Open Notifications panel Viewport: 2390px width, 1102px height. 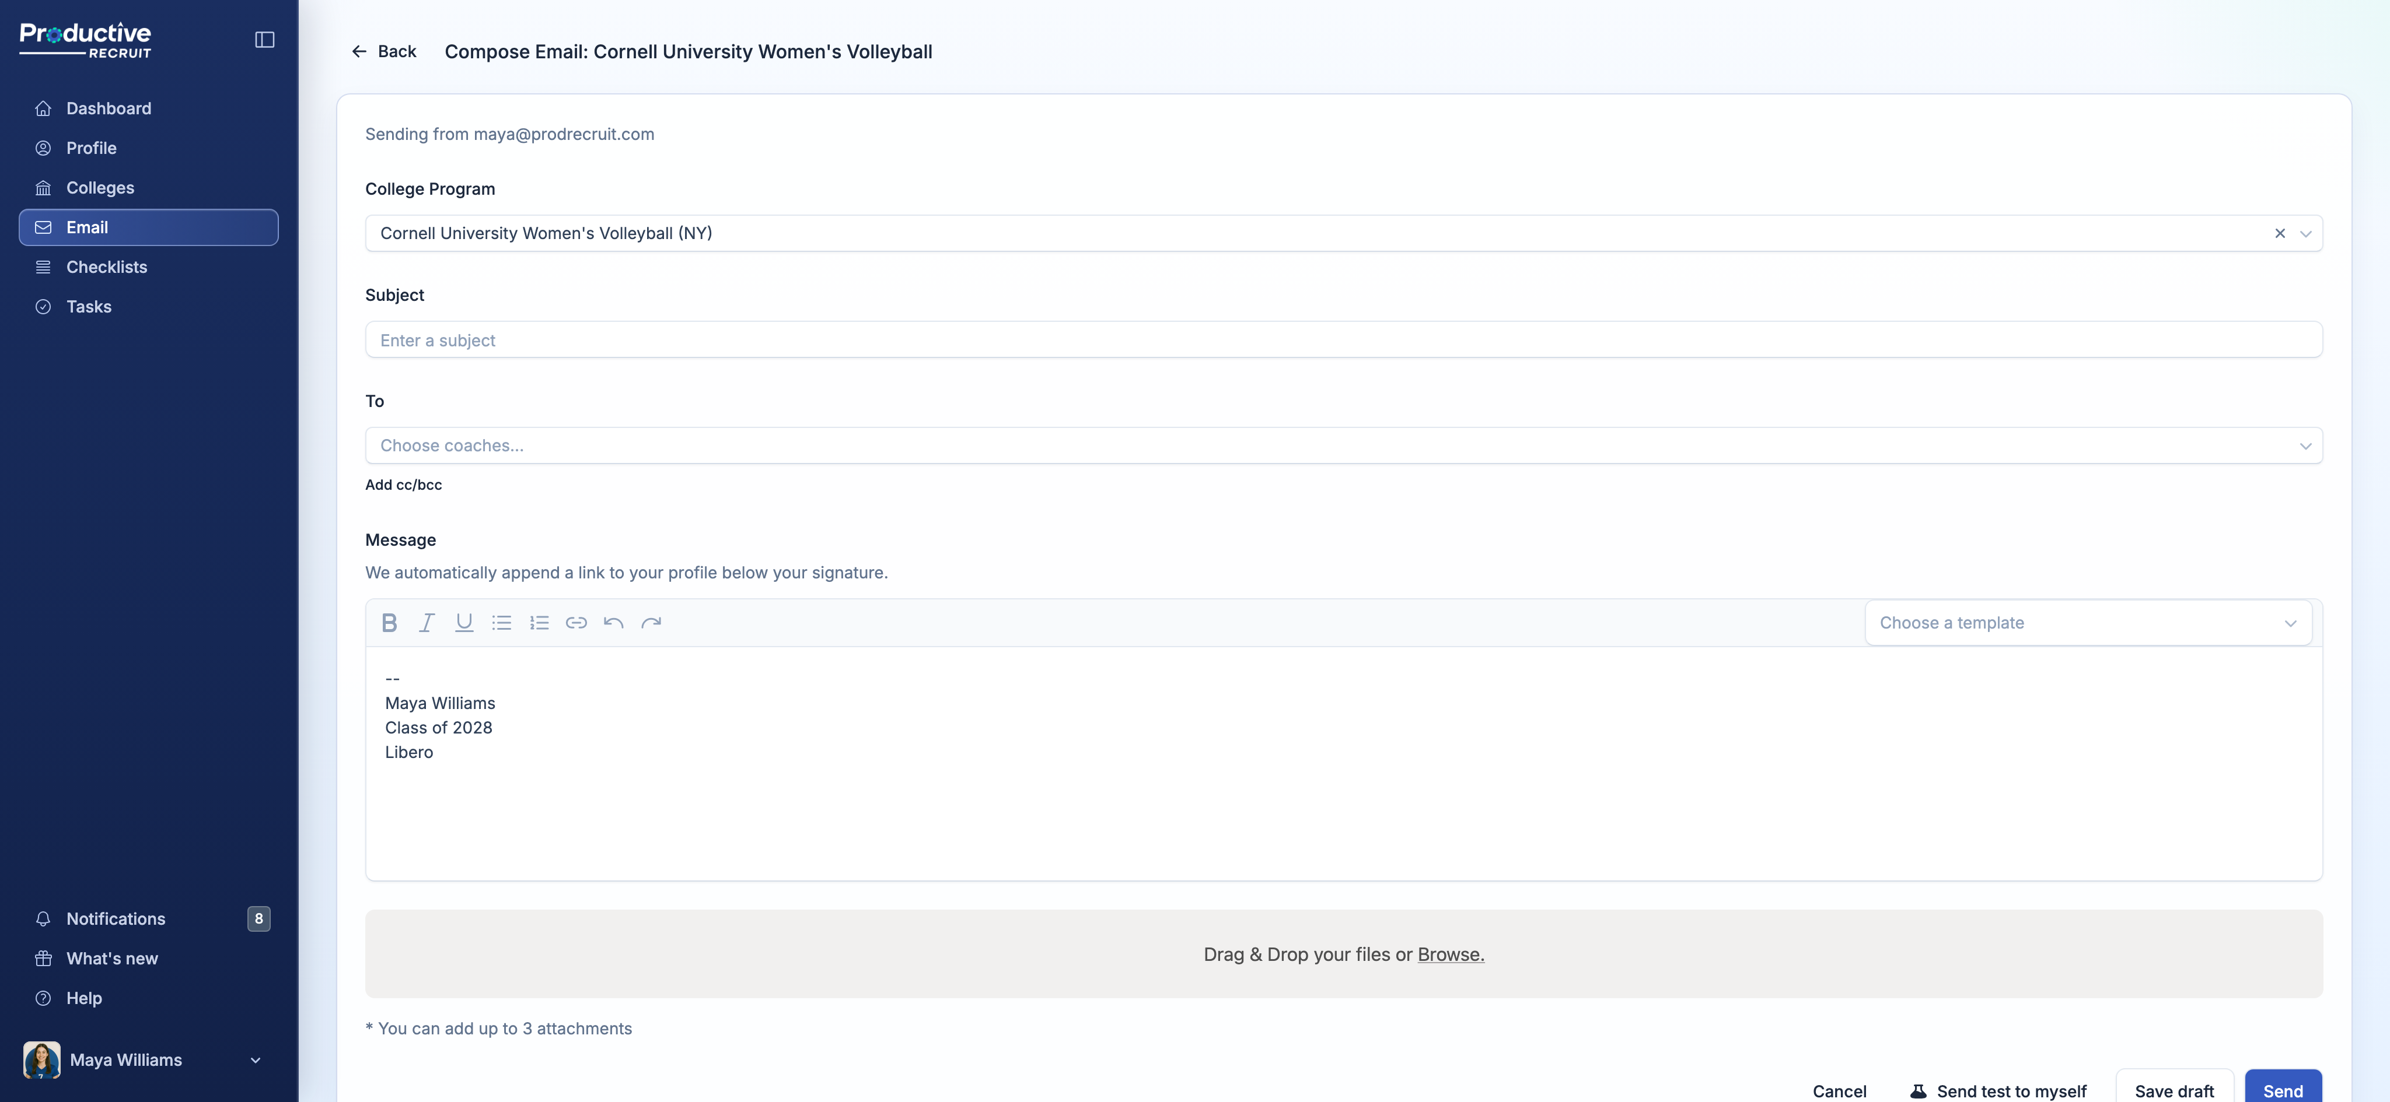coord(148,918)
